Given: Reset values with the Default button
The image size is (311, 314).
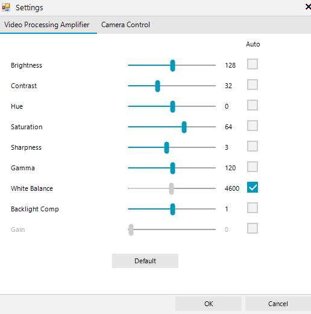Looking at the screenshot, I should (x=145, y=261).
